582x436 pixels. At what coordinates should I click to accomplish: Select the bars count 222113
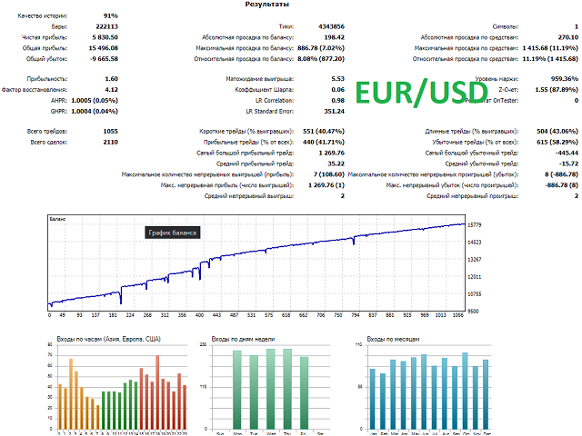[107, 26]
